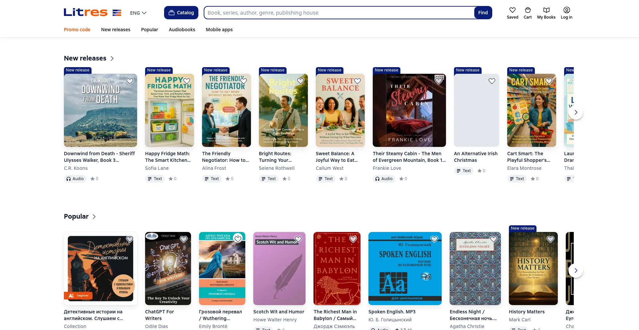Click the Log in profile icon
Image resolution: width=639 pixels, height=330 pixels.
pos(566,10)
